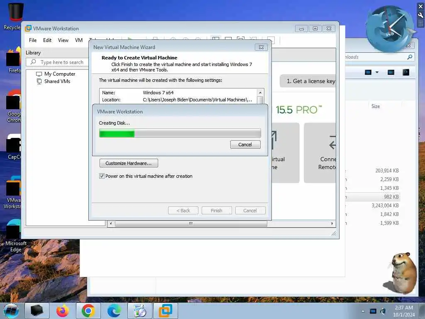Click Customize Hardware button
The height and width of the screenshot is (319, 425).
[x=129, y=163]
